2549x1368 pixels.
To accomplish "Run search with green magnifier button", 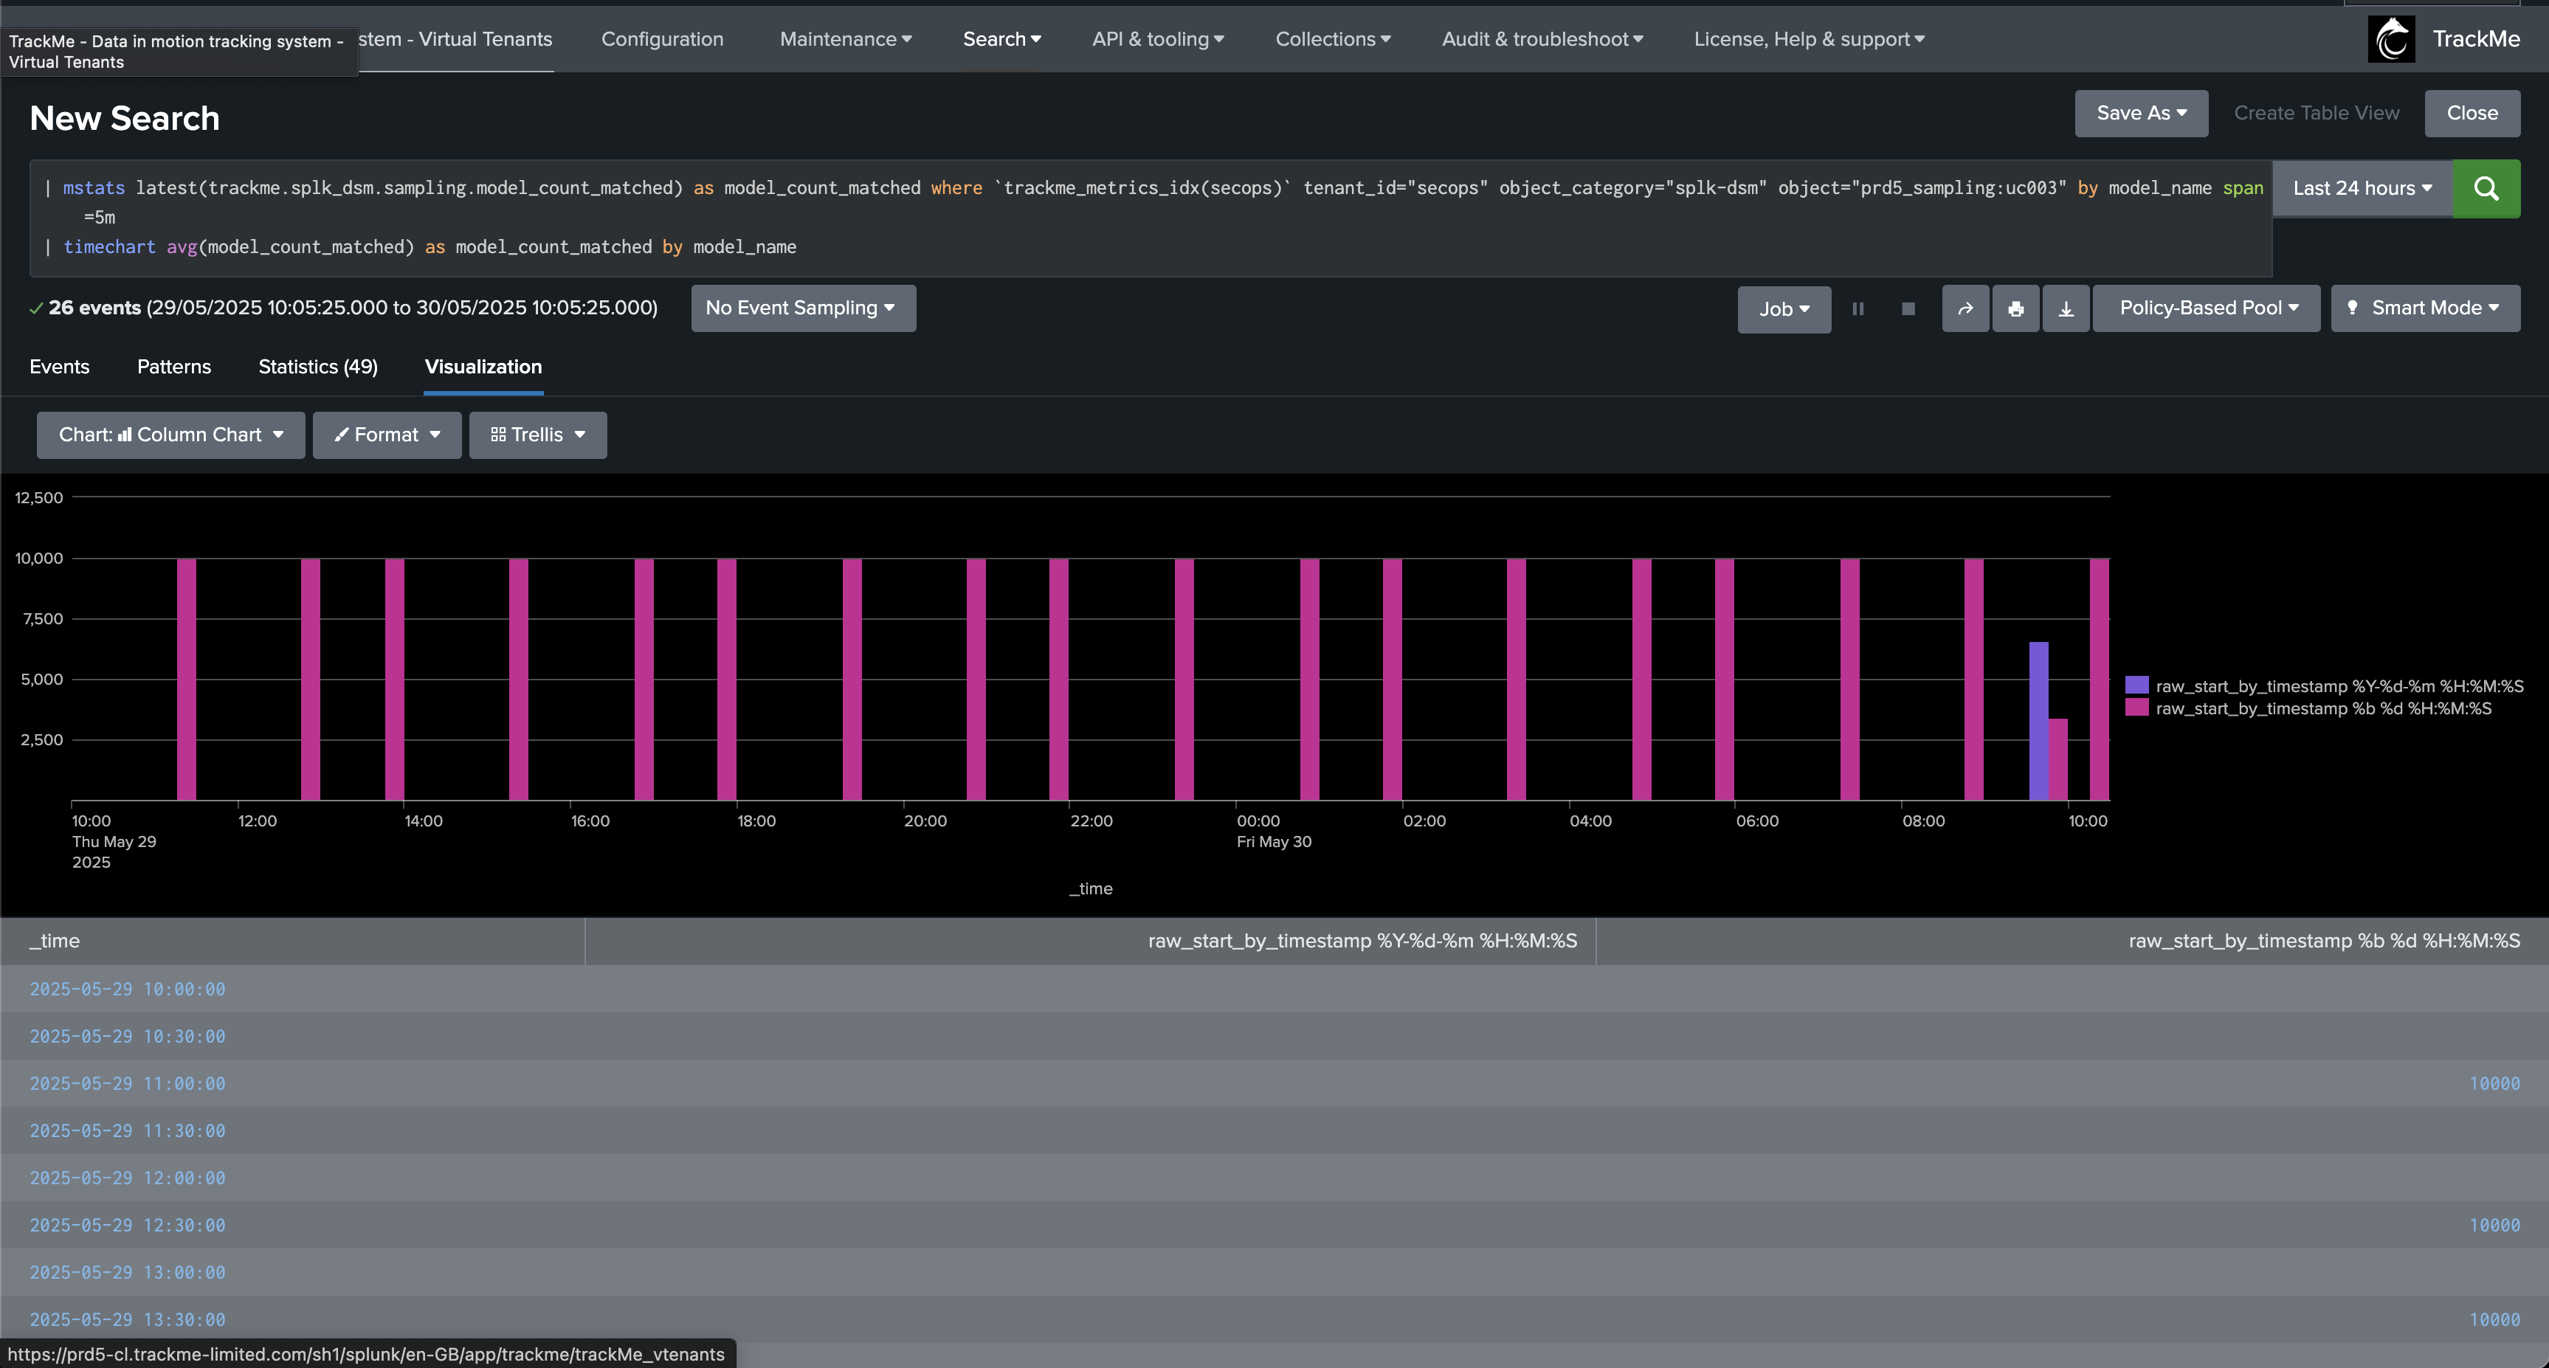I will click(x=2486, y=188).
